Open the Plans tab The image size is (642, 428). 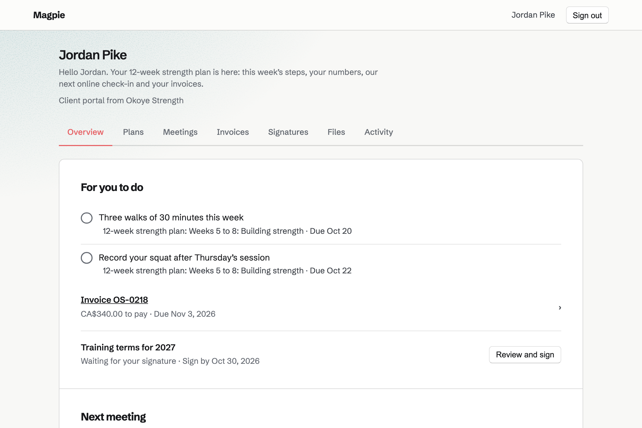click(133, 132)
